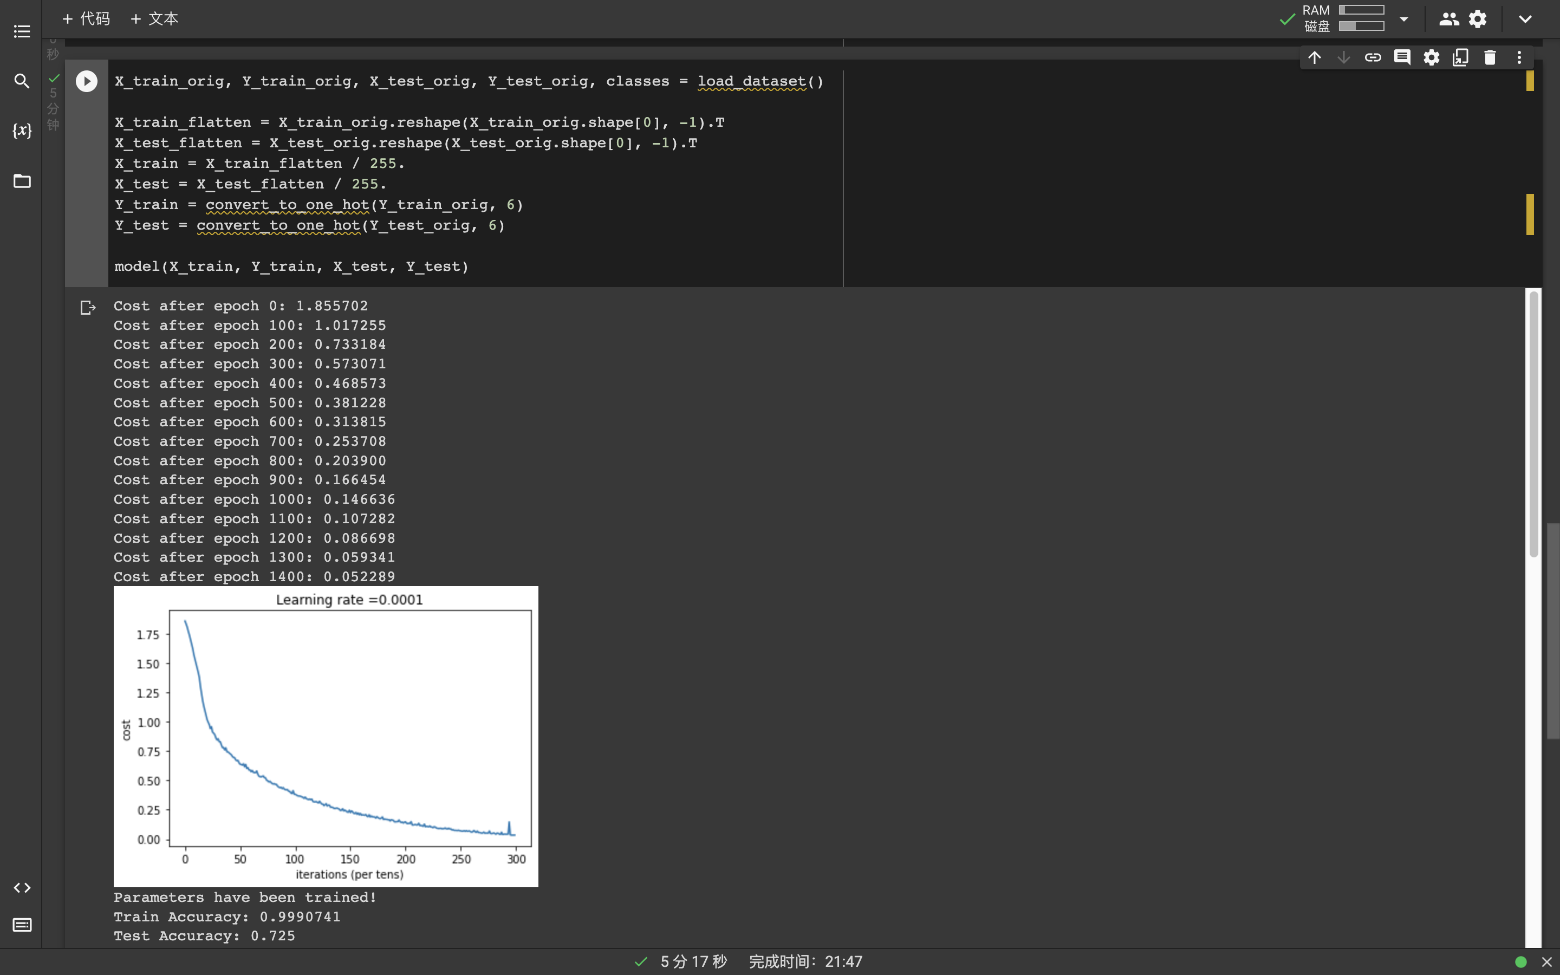Click the 'Test Accuracy: 0.725' output line

204,935
